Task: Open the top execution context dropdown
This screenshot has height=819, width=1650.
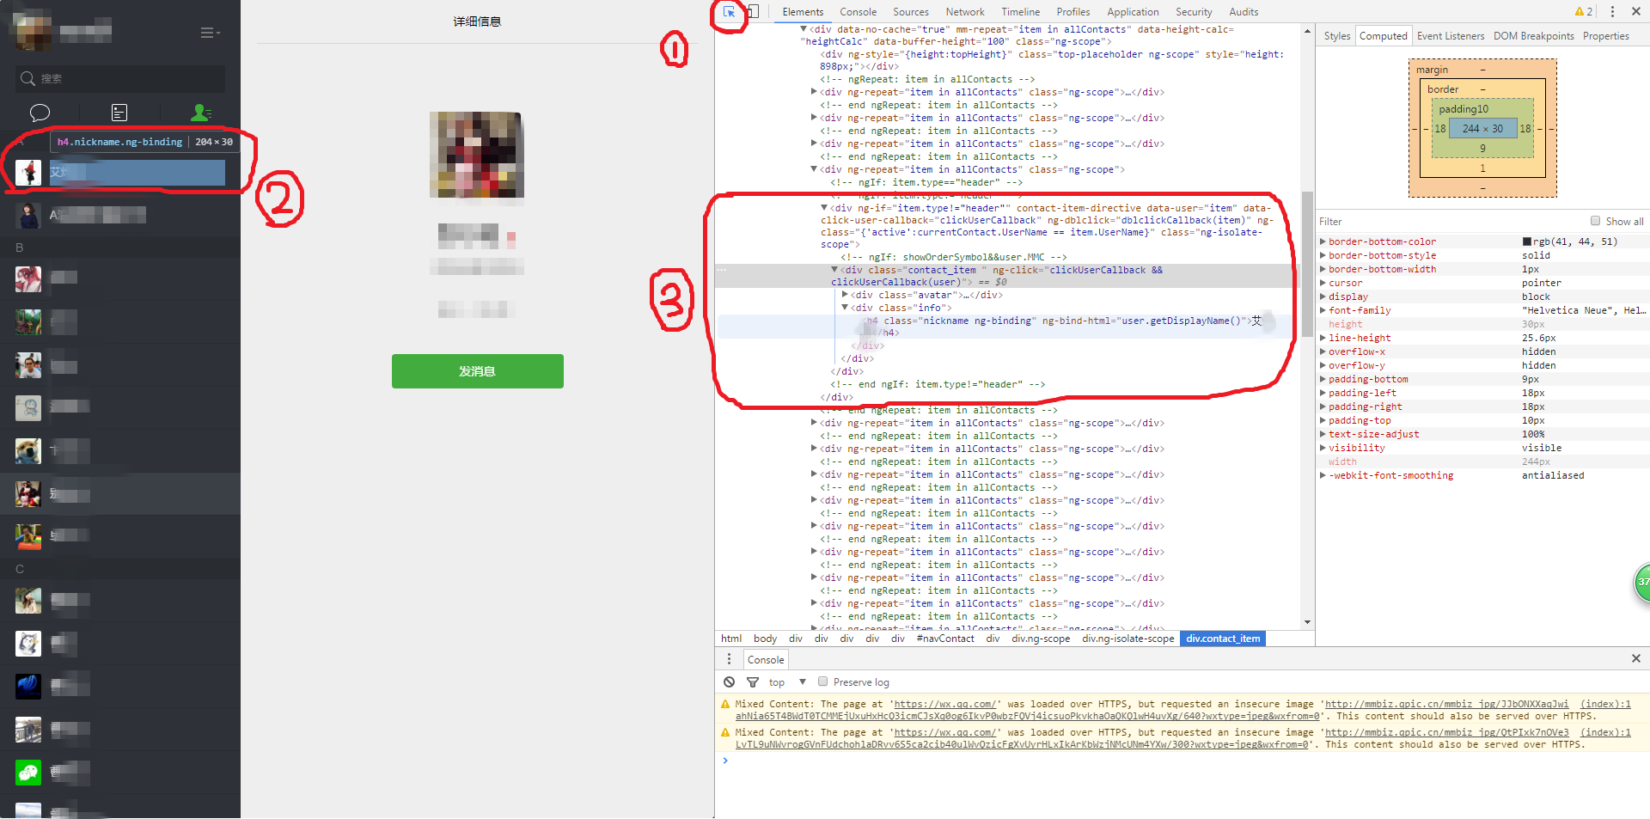Action: [788, 682]
